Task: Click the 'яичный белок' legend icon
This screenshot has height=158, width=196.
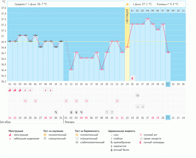Action: pos(111,150)
